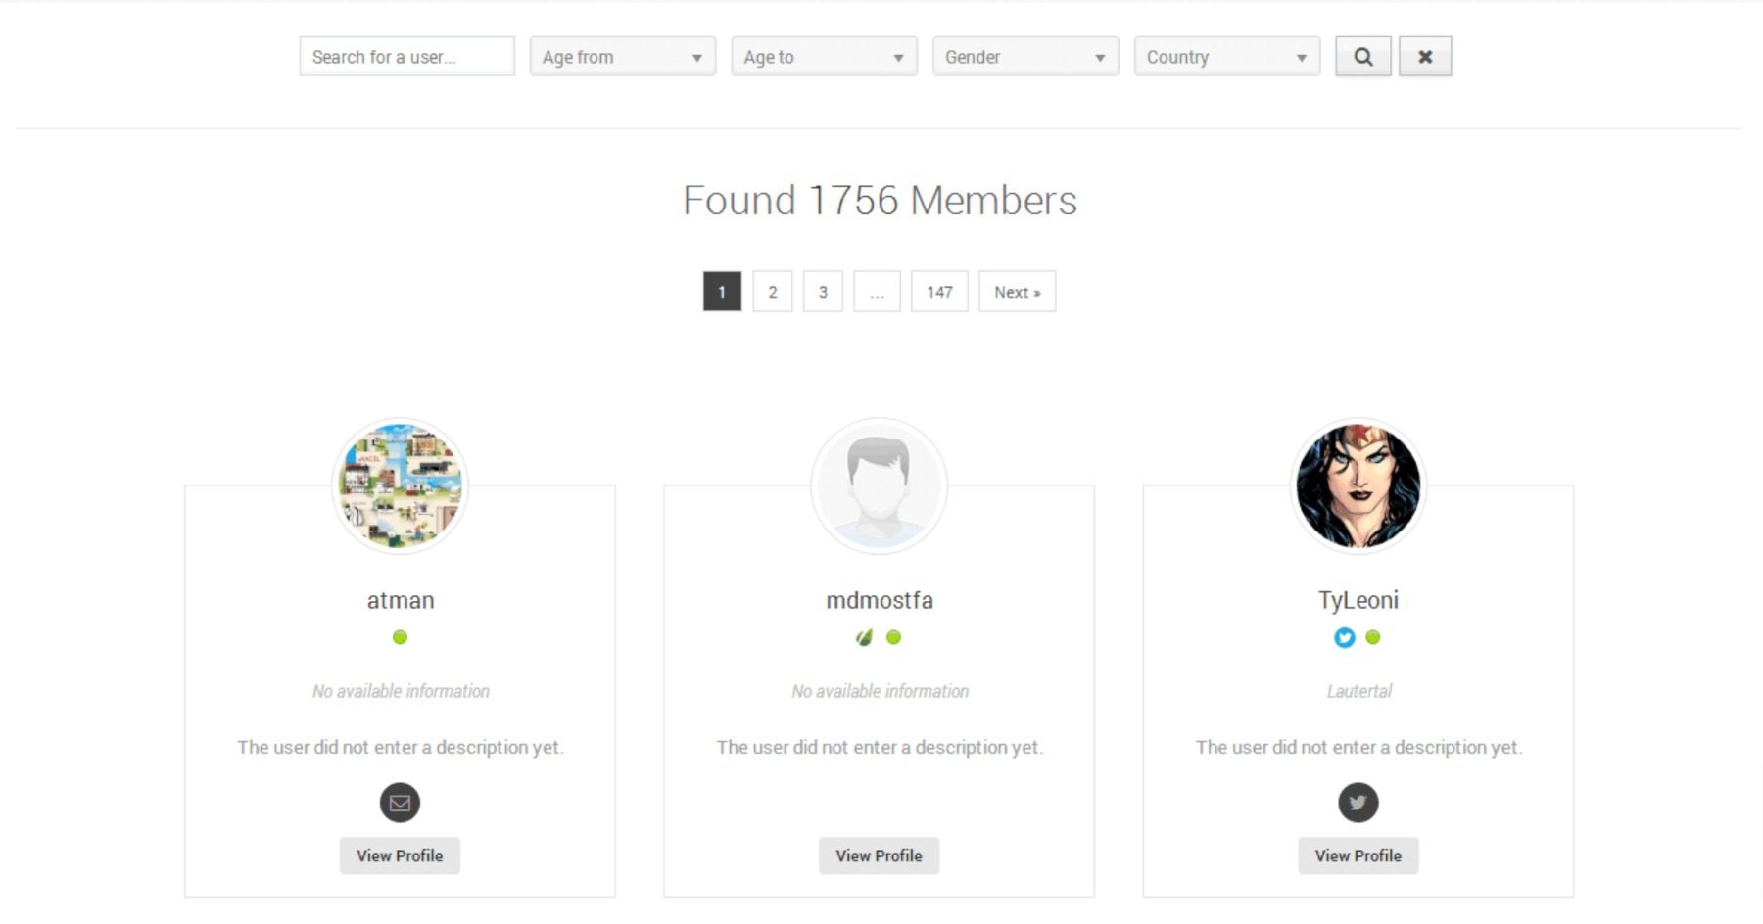This screenshot has height=924, width=1763.
Task: Jump to the last page 147
Action: pyautogui.click(x=939, y=291)
